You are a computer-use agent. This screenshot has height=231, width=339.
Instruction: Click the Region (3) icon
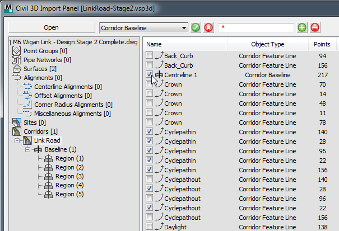coord(48,177)
